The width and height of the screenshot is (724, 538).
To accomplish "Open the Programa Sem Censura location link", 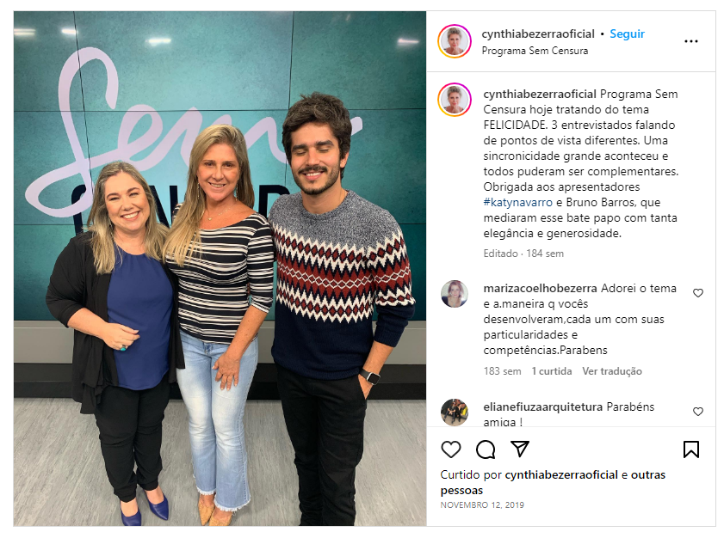I will coord(535,51).
